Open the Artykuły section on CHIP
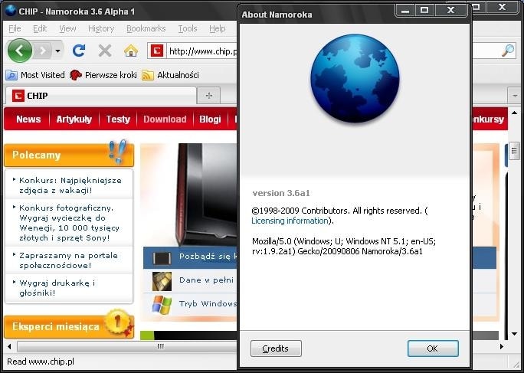Image resolution: width=524 pixels, height=373 pixels. pyautogui.click(x=74, y=119)
